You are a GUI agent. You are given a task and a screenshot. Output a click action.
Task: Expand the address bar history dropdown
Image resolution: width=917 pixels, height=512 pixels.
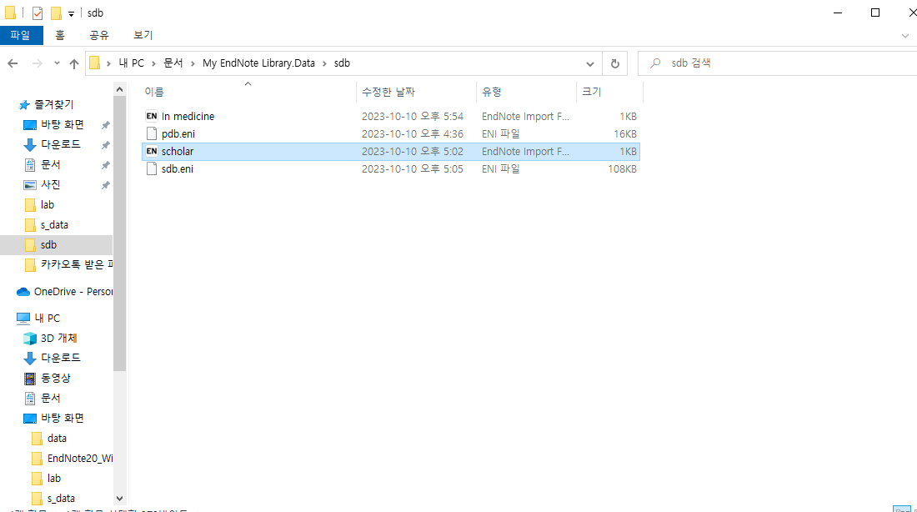[x=589, y=63]
